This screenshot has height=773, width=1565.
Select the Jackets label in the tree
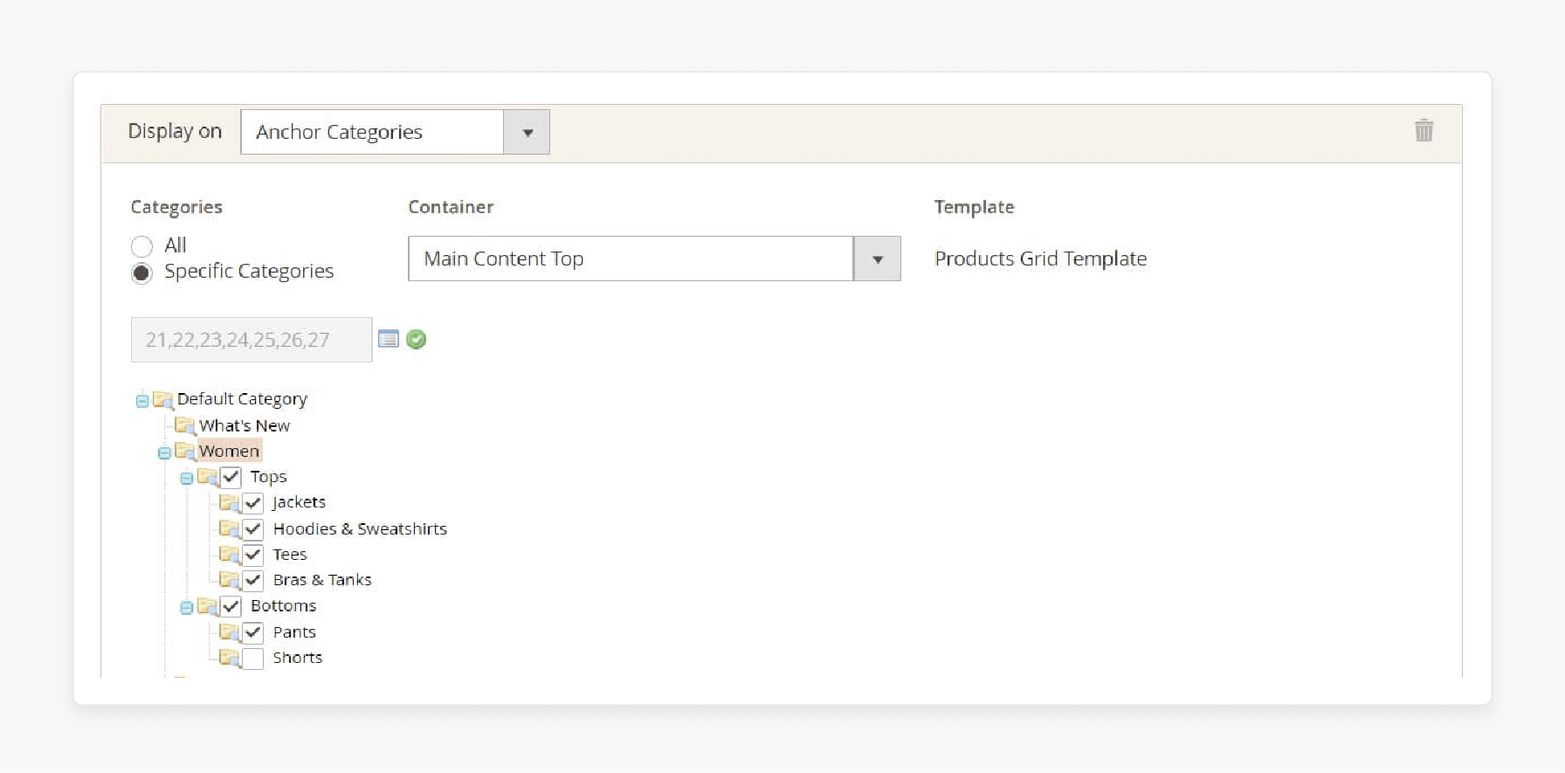299,502
